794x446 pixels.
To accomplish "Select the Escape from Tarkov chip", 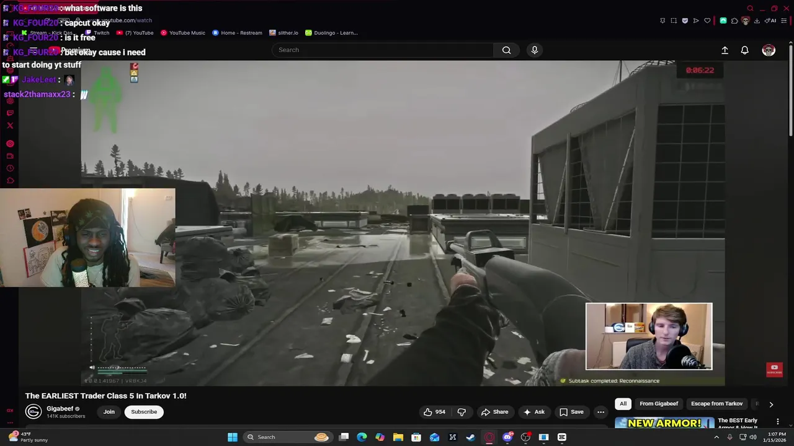I will point(716,404).
